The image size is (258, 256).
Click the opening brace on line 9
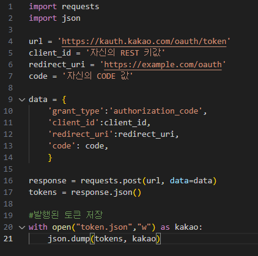(x=64, y=100)
